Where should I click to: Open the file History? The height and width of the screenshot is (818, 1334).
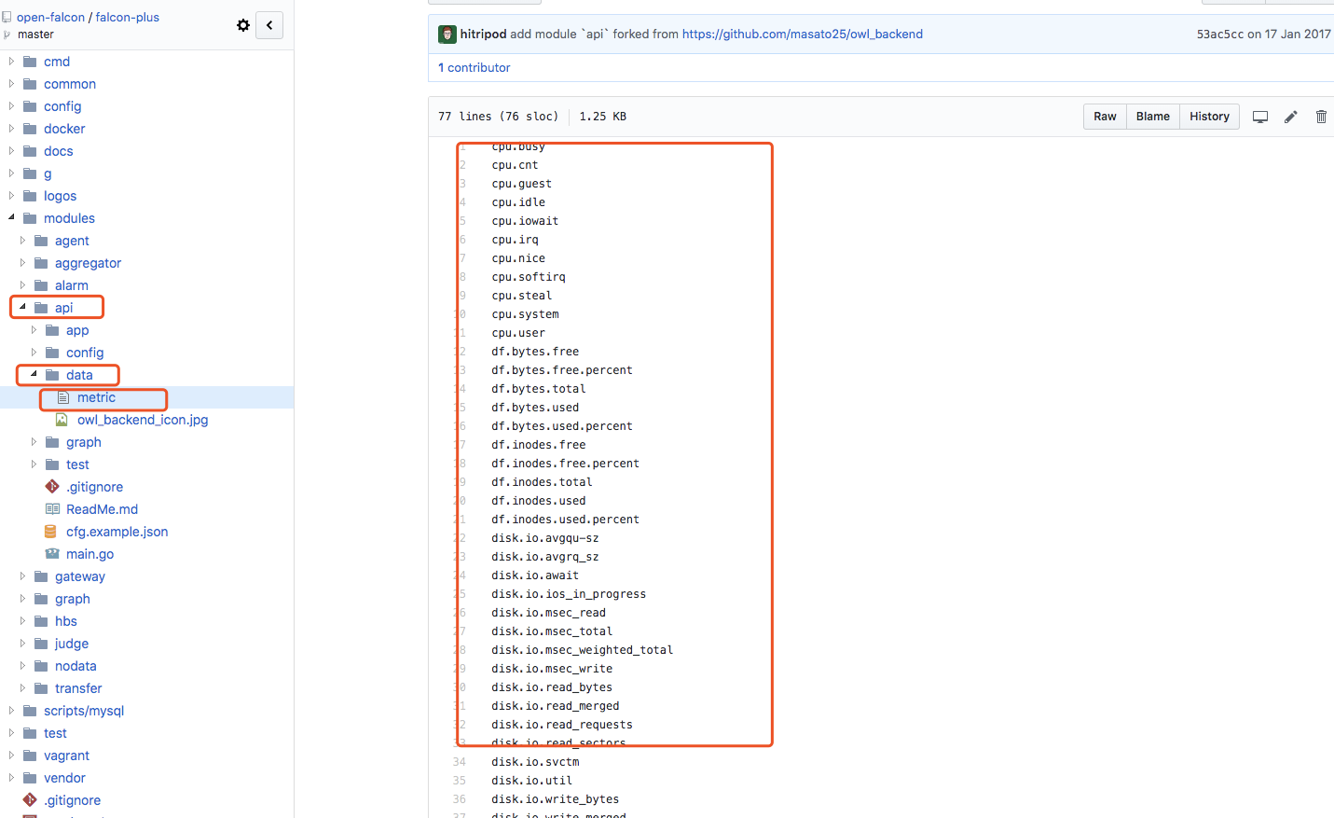click(1209, 117)
